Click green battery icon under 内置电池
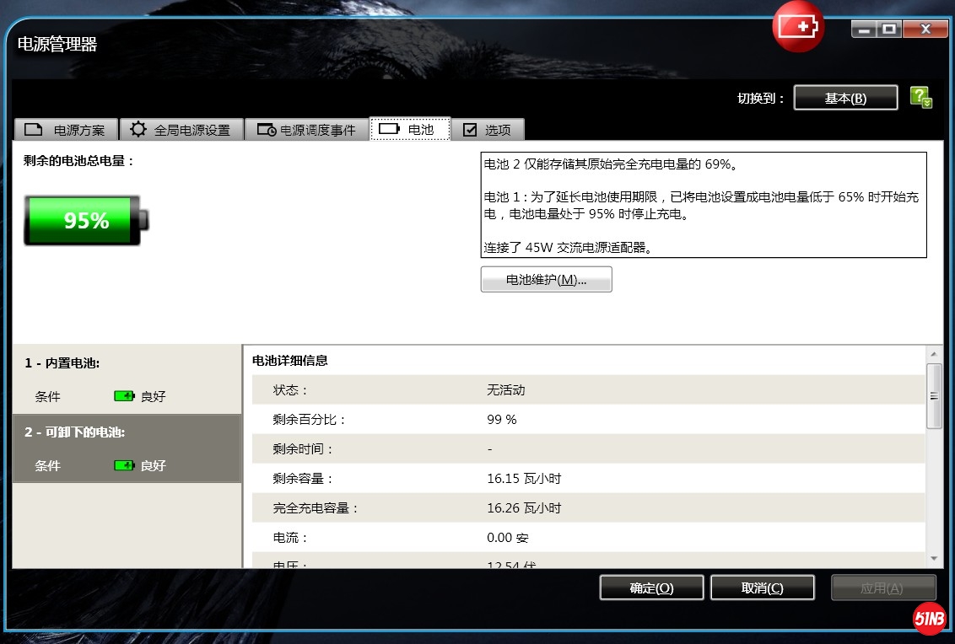955x644 pixels. point(124,396)
